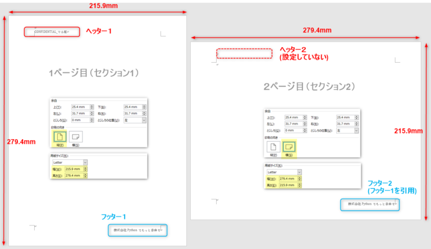The height and width of the screenshot is (249, 431).
Task: Click the 0 mm gutter field on page 1
Action: [x=80, y=120]
